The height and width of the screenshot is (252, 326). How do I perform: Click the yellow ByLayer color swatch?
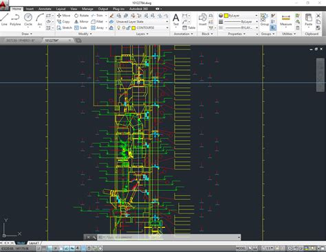tap(226, 16)
